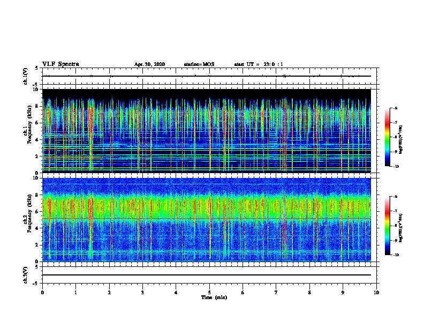Viewport: 424px width, 328px height.
Task: Click the red horizontal line in ch.2 spectrogram
Action: (207, 218)
